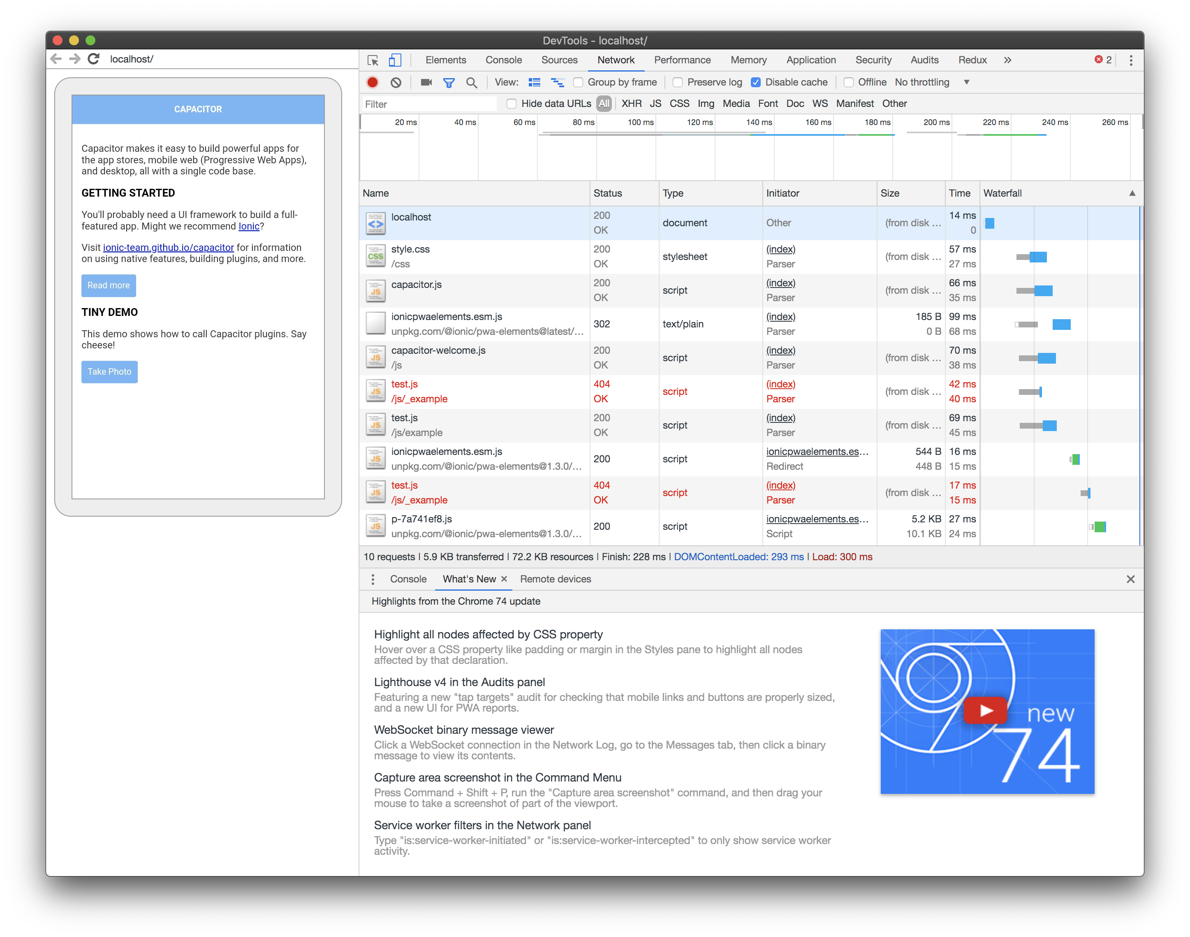
Task: Uncheck the Disable cache checkbox
Action: 756,82
